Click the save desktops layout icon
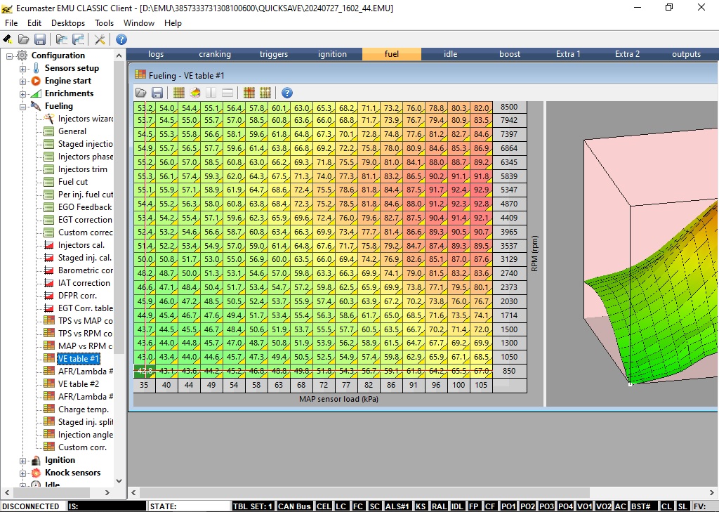The height and width of the screenshot is (512, 719). tap(78, 39)
